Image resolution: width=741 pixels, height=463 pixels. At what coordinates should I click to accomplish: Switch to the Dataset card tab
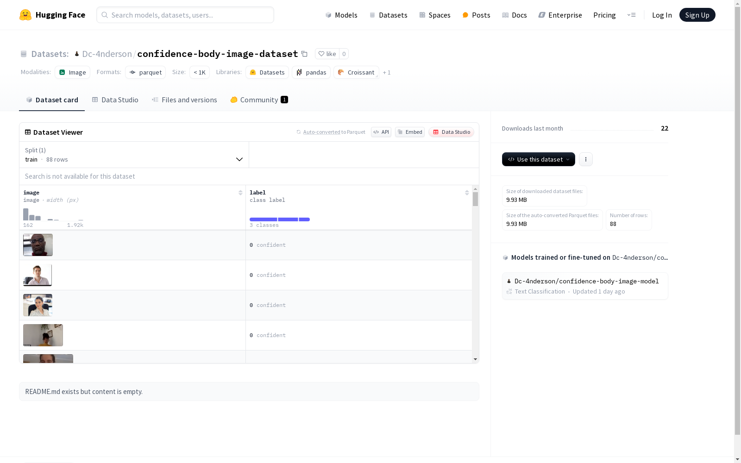[52, 100]
